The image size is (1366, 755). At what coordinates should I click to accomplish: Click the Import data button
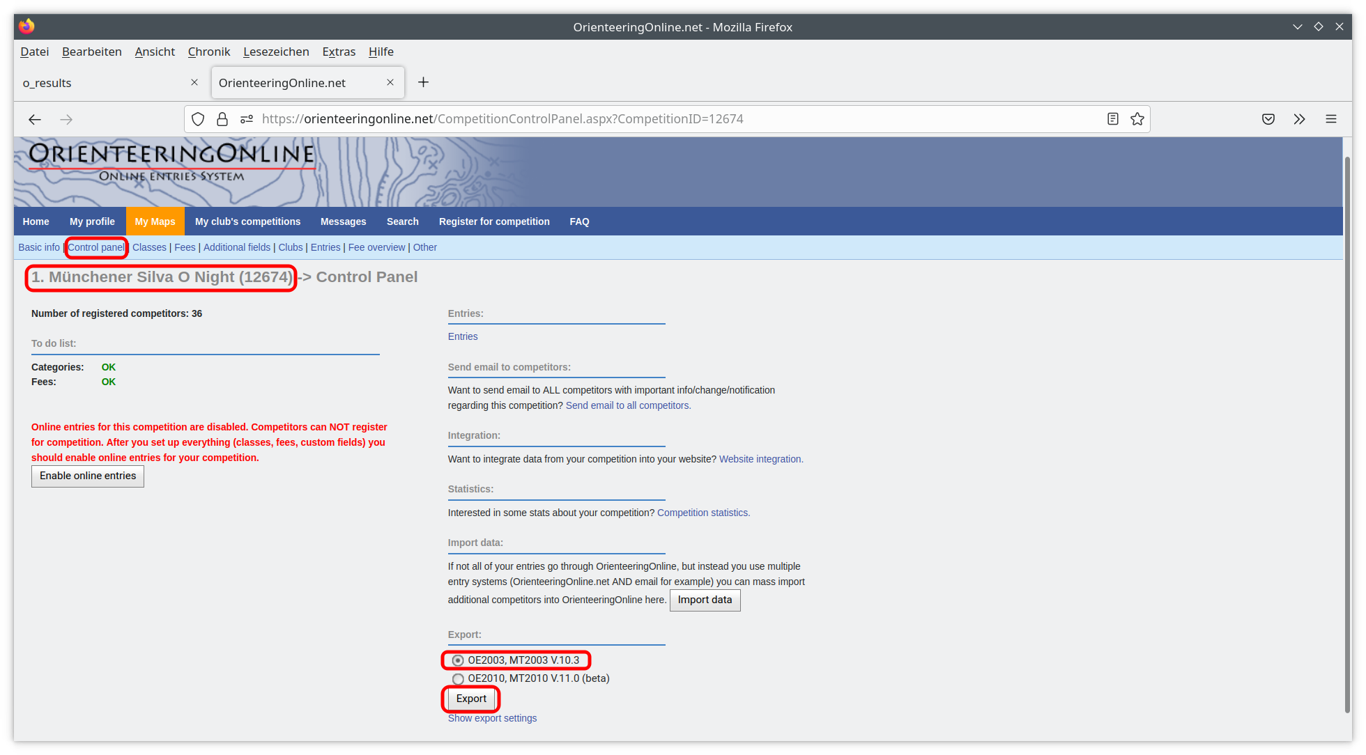705,600
